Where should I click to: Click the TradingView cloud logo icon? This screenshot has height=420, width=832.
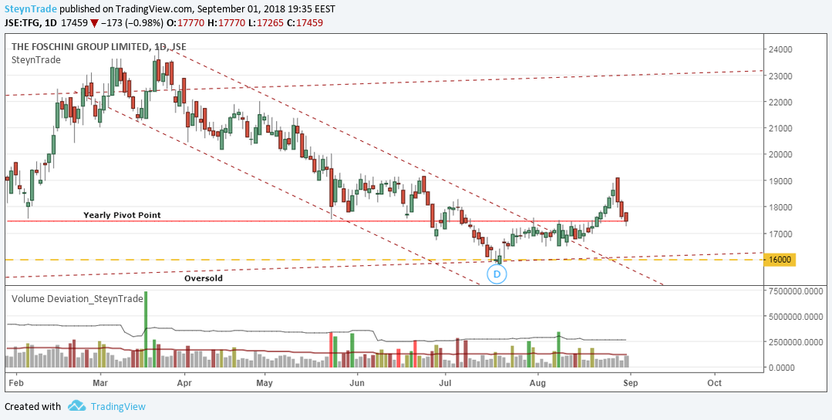click(76, 406)
